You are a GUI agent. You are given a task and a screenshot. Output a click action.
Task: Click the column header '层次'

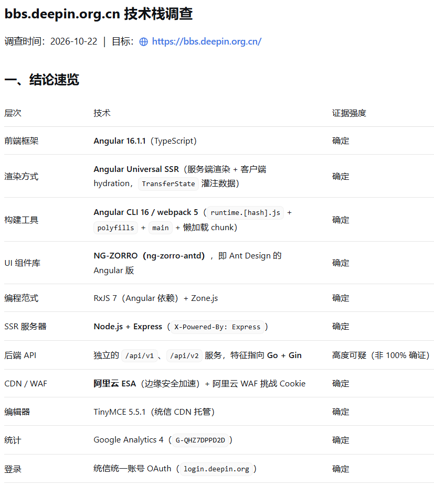pyautogui.click(x=13, y=113)
